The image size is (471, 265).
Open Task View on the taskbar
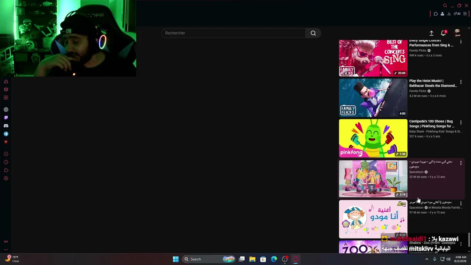click(242, 259)
